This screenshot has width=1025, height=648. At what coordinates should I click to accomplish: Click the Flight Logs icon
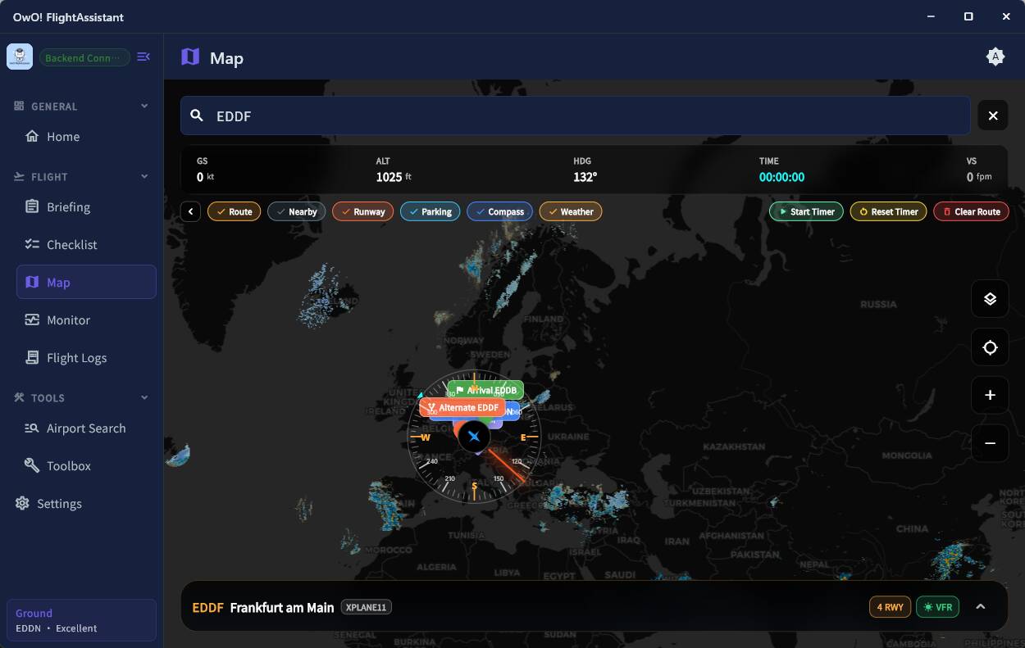coord(32,357)
